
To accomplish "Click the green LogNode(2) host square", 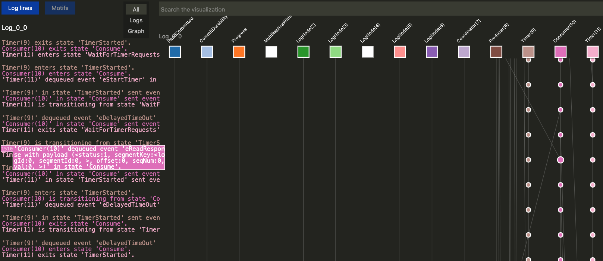I will click(304, 52).
